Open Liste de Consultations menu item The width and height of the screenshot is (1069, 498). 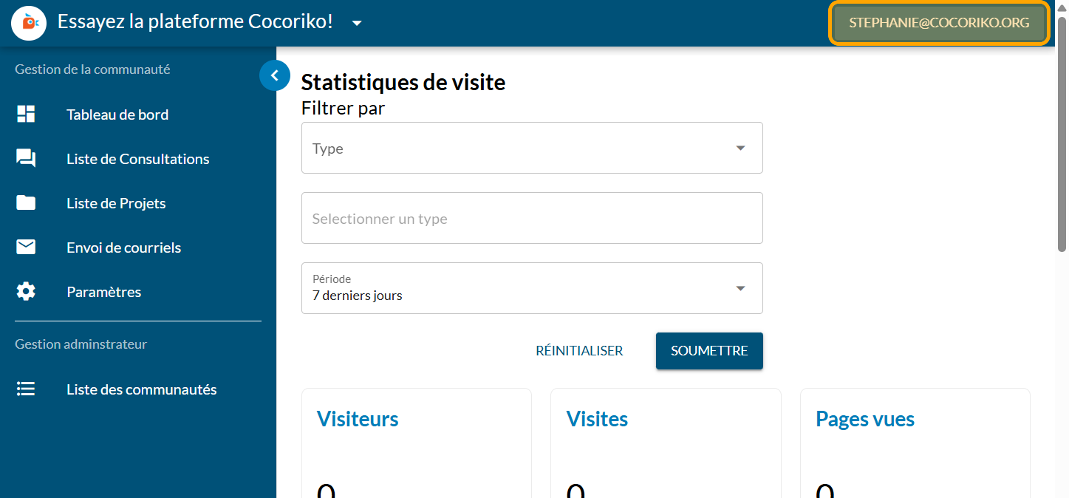click(x=138, y=159)
